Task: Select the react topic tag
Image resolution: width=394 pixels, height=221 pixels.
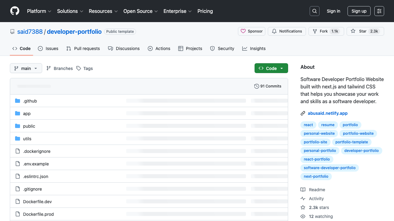Action: (x=308, y=125)
